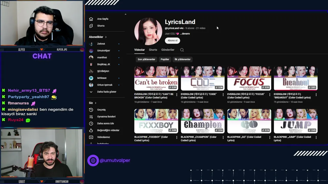
Task: Open options menu for BLACKPINK "FXXXBOY" video
Action: click(177, 137)
